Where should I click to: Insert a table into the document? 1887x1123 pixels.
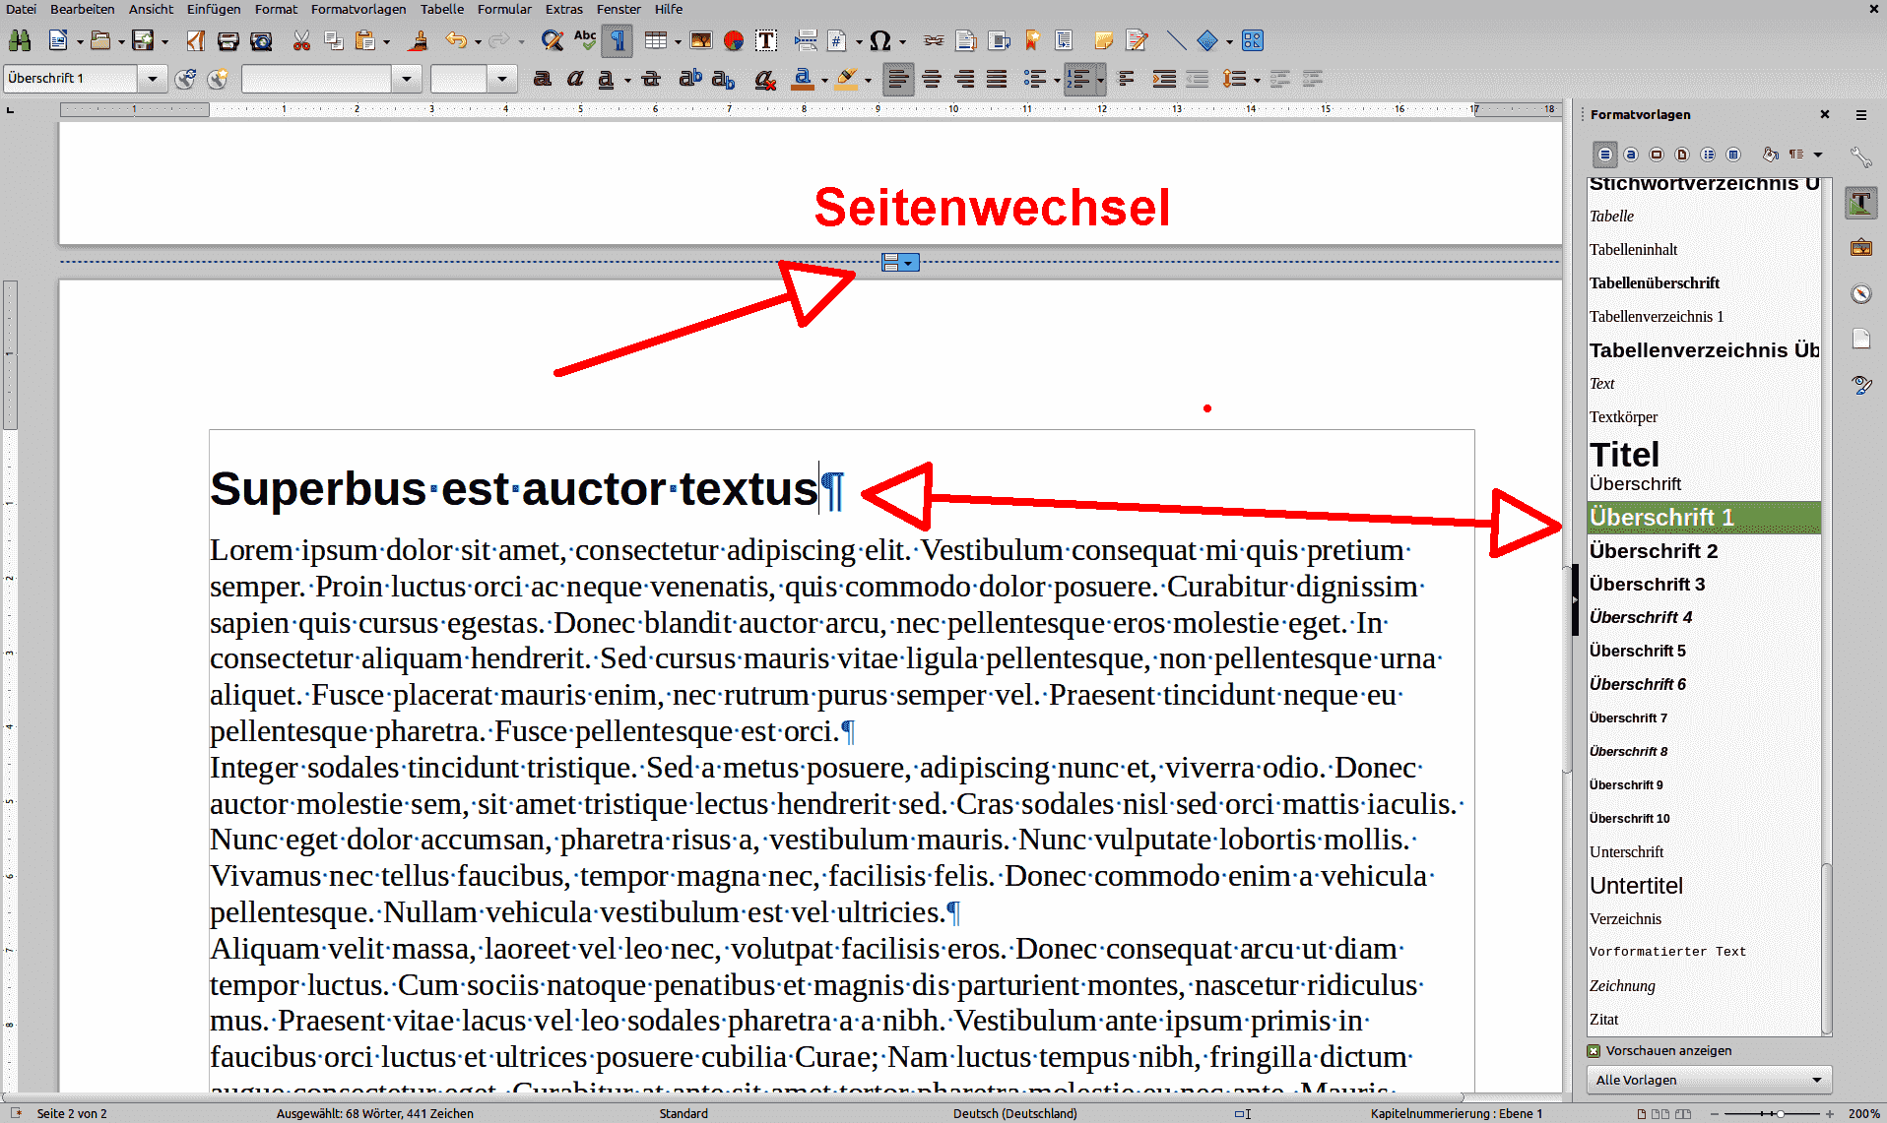pyautogui.click(x=655, y=40)
